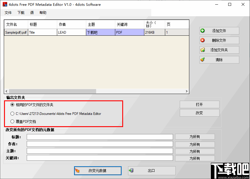250x179 pixels.
Task: Open the 语 language menu
Action: (x=32, y=12)
